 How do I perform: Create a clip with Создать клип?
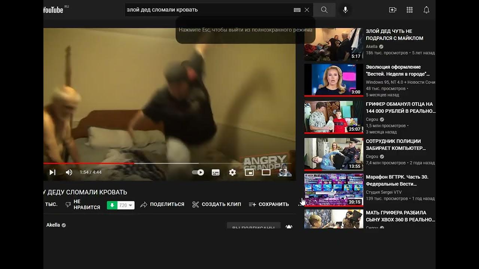point(217,204)
